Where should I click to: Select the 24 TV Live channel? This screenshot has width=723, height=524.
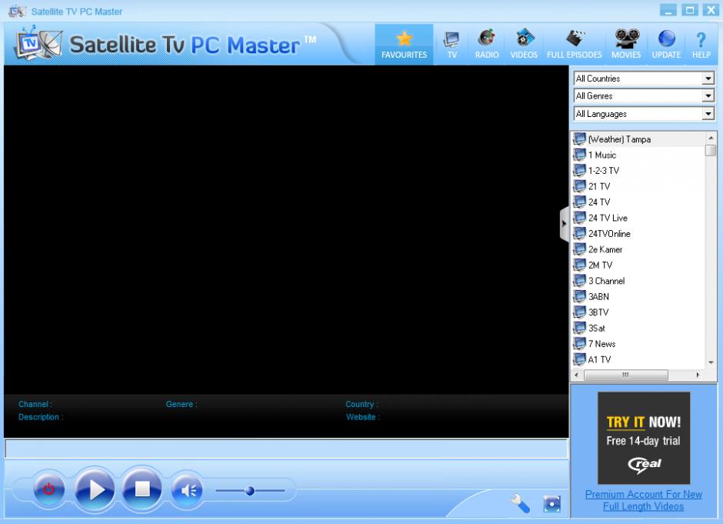pyautogui.click(x=638, y=218)
